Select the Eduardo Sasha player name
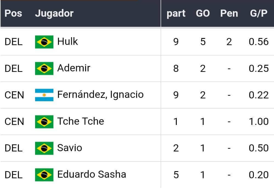The height and width of the screenshot is (190, 274). 92,174
